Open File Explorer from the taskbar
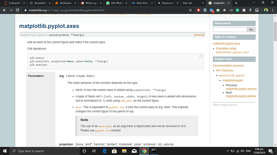The image size is (277, 155). point(124,151)
